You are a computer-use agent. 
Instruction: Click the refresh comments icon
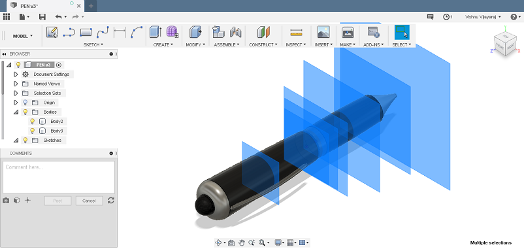pyautogui.click(x=111, y=201)
